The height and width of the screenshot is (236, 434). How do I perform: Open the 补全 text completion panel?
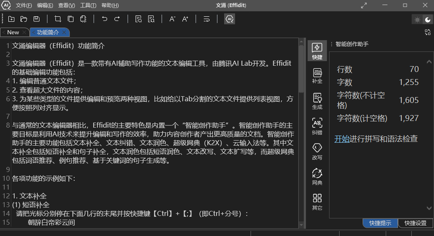pos(317,75)
